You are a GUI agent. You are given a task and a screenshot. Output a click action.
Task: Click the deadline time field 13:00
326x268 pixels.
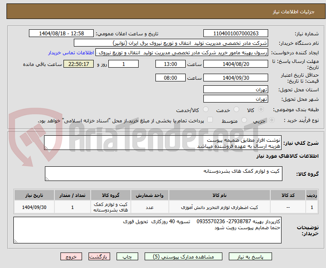pyautogui.click(x=170, y=64)
